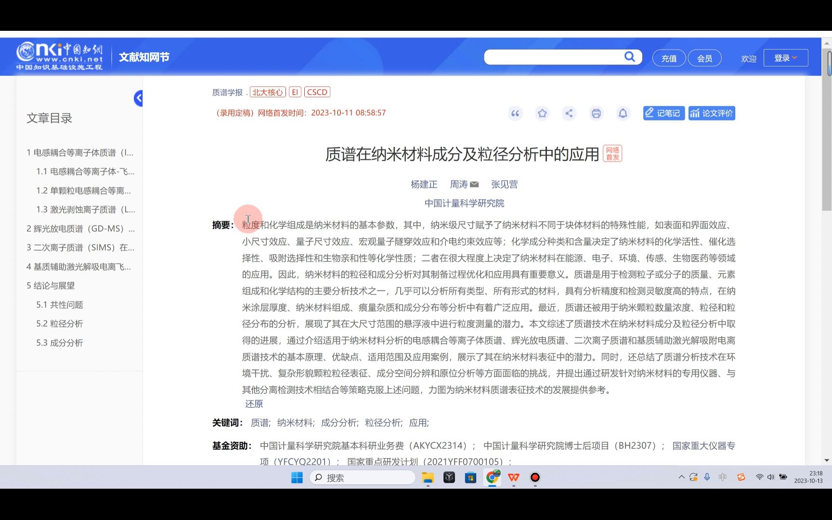
Task: Click the email icon beside 周涛
Action: pyautogui.click(x=474, y=184)
